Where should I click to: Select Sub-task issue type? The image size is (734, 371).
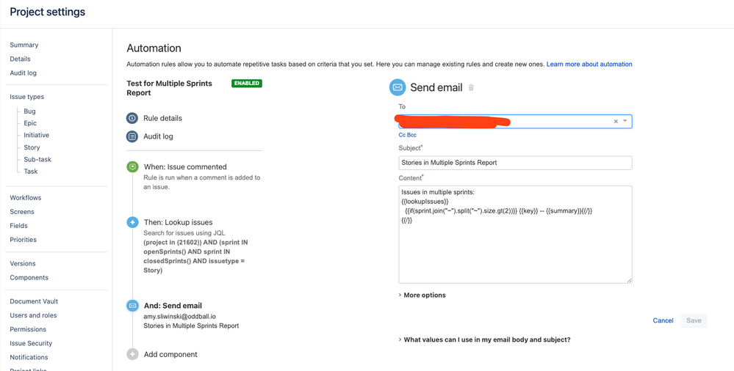(x=37, y=159)
